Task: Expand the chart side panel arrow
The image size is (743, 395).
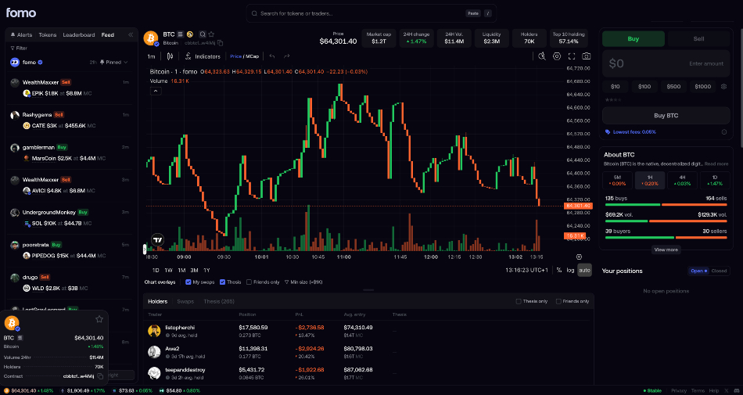Action: [145, 250]
